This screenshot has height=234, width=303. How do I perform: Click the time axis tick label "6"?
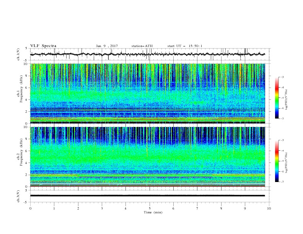point(173,208)
